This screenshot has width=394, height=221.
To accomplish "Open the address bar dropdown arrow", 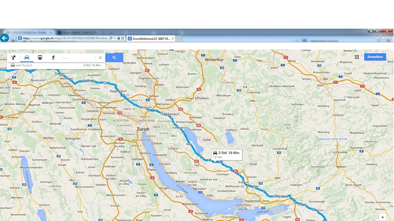I will [115, 38].
